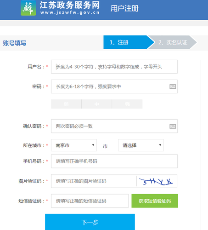
Task: Click the 账号填写 heading
Action: point(15,43)
